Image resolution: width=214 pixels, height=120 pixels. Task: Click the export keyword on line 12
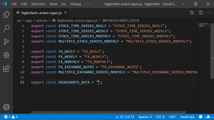click(37, 82)
